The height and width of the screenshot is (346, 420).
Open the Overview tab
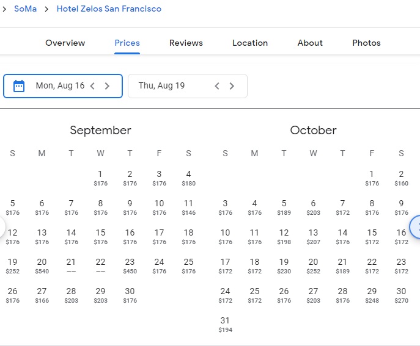tap(65, 43)
